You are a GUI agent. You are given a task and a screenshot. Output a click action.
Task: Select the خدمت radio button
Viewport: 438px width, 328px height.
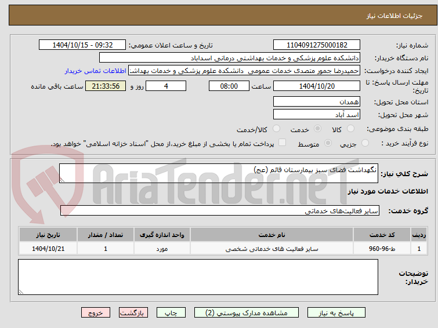coord(317,129)
